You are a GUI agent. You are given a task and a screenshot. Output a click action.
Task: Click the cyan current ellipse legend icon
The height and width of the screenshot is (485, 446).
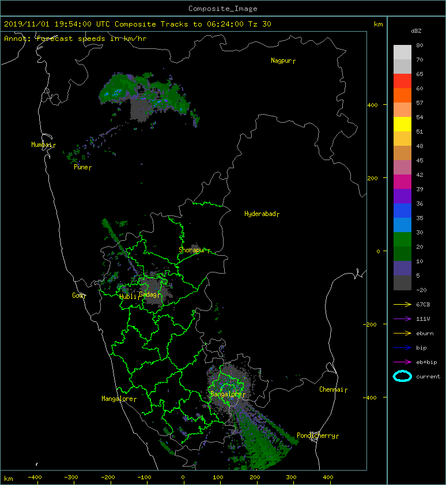point(402,376)
